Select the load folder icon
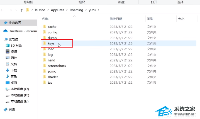Viewport: 200px width, 119px height. [x=44, y=49]
